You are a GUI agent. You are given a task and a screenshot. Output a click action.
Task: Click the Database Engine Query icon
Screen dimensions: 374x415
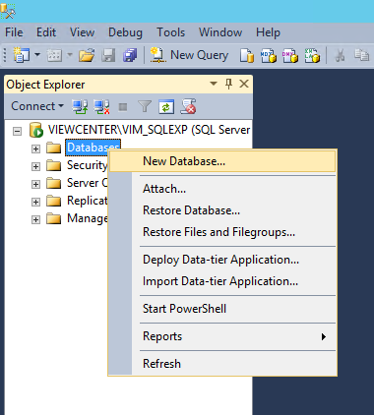click(247, 55)
